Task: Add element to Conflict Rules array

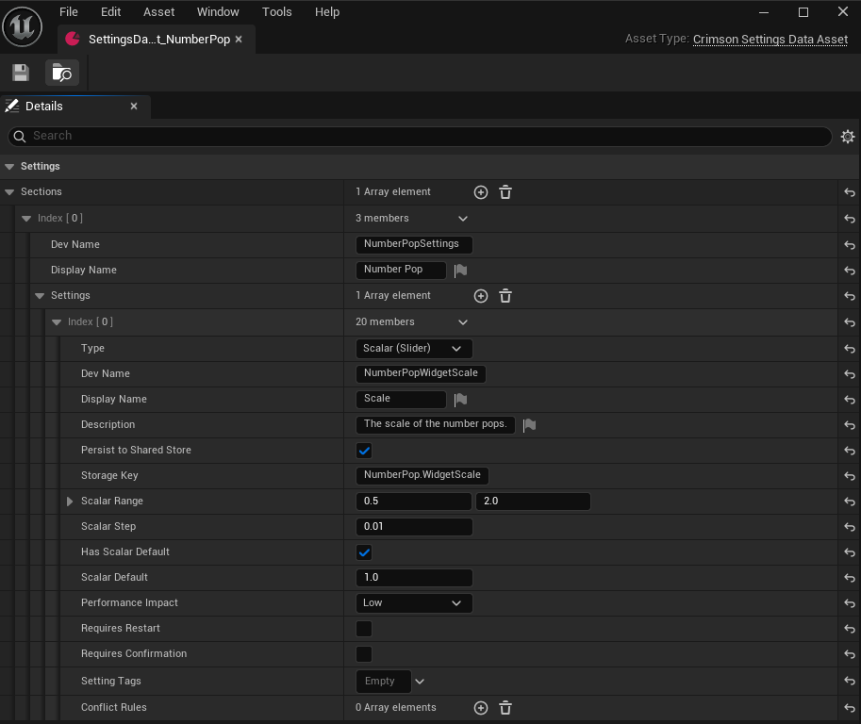Action: pos(480,708)
